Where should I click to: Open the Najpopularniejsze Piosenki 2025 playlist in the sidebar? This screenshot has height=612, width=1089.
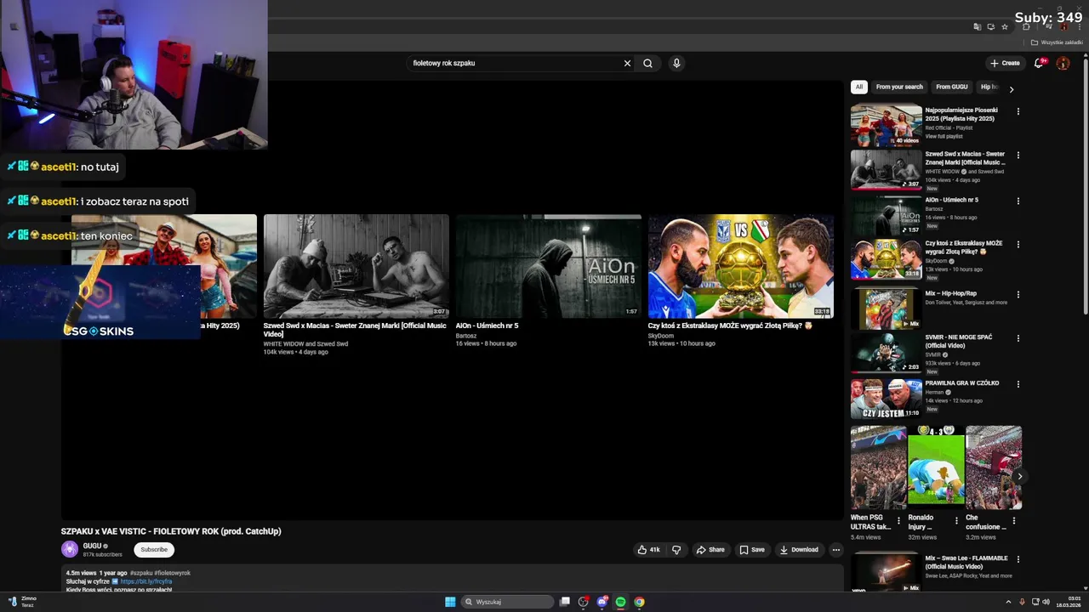[886, 125]
